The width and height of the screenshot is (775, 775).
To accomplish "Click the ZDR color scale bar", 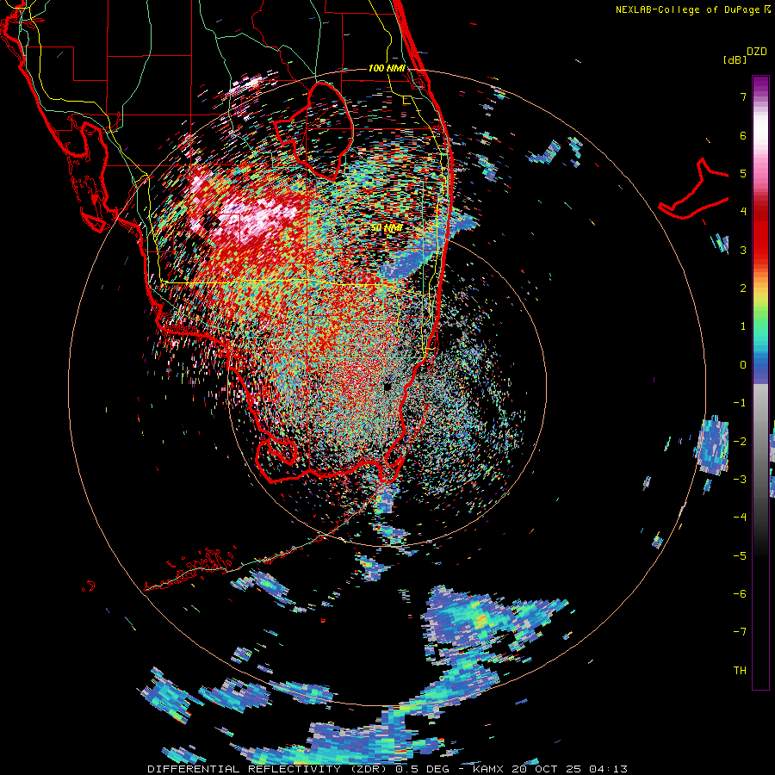I will click(x=760, y=382).
